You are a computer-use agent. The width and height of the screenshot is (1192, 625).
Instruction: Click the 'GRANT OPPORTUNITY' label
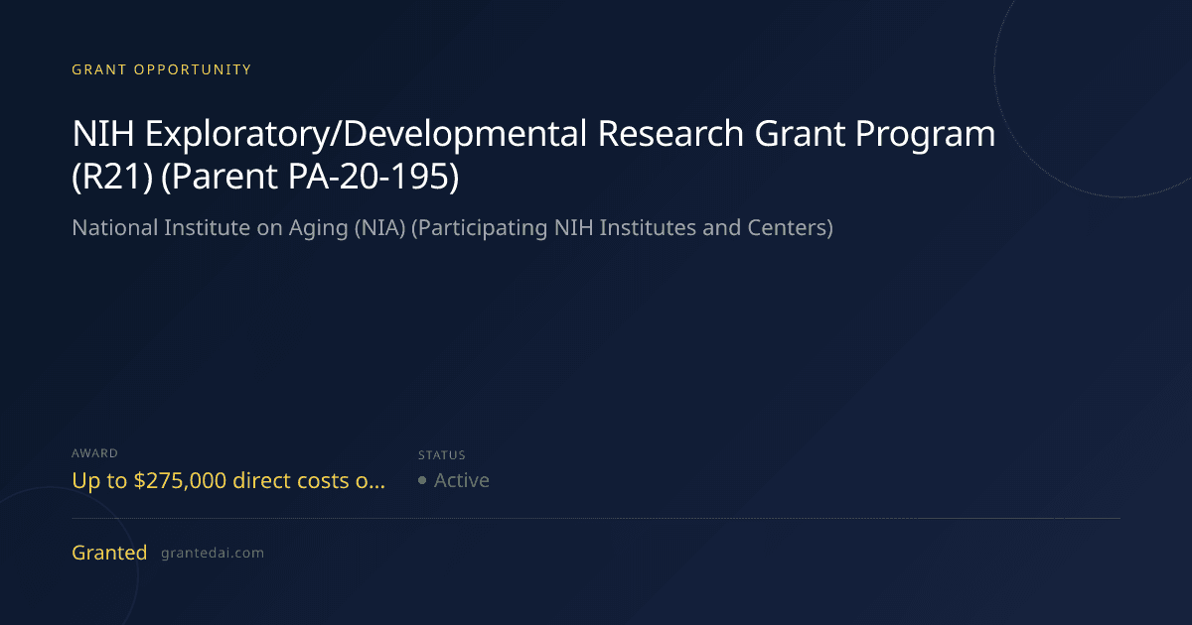click(x=162, y=69)
